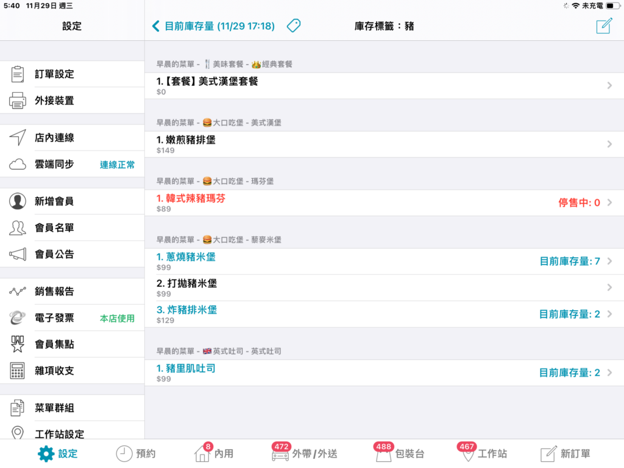This screenshot has height=468, width=624.
Task: Open the 工作站設定 location pin icon
Action: [x=18, y=433]
